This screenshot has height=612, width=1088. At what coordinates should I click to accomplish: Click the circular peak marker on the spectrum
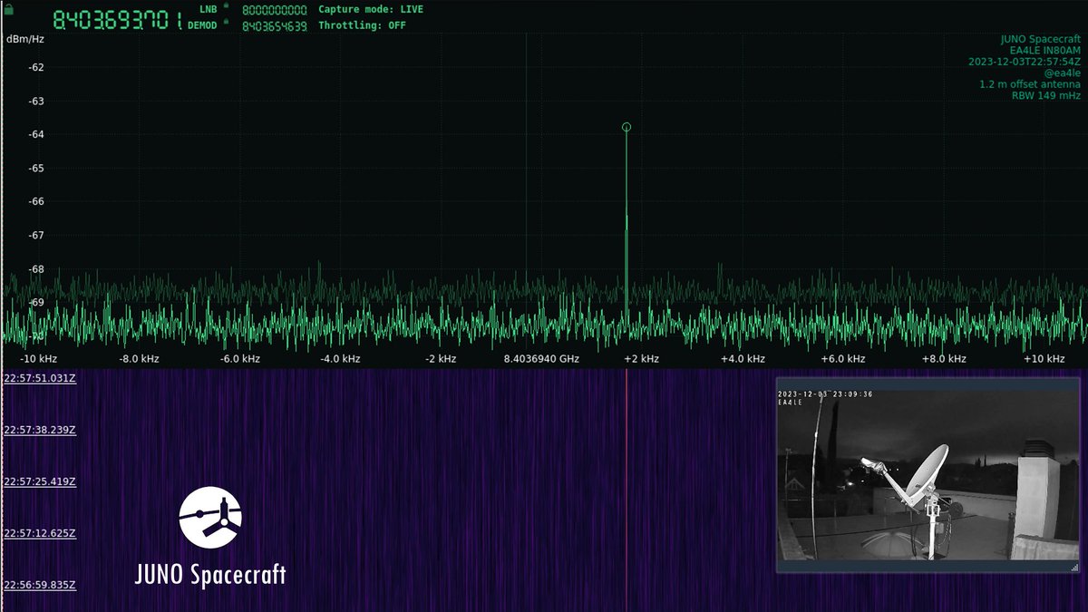[627, 127]
